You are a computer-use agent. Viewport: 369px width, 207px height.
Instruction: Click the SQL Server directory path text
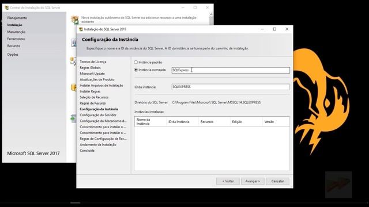(216, 102)
